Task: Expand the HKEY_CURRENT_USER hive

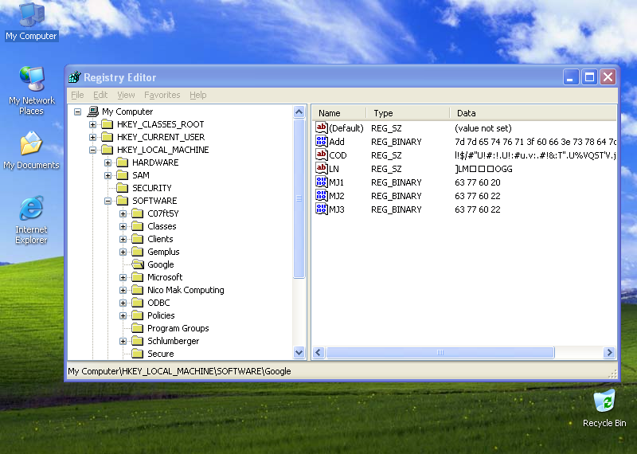Action: pyautogui.click(x=92, y=137)
